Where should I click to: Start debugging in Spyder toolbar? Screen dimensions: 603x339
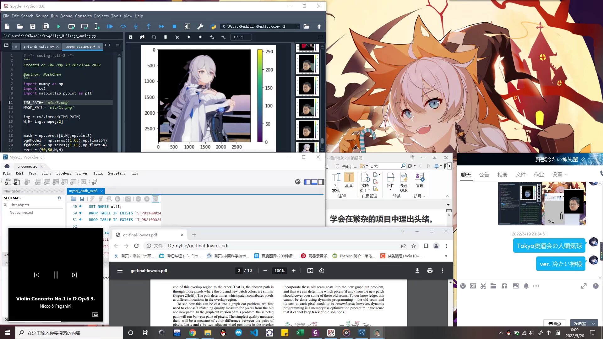tap(110, 27)
